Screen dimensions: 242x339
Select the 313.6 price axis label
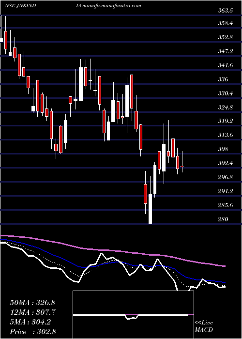225,135
